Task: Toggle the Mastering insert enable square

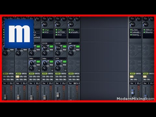Action: [x=131, y=35]
